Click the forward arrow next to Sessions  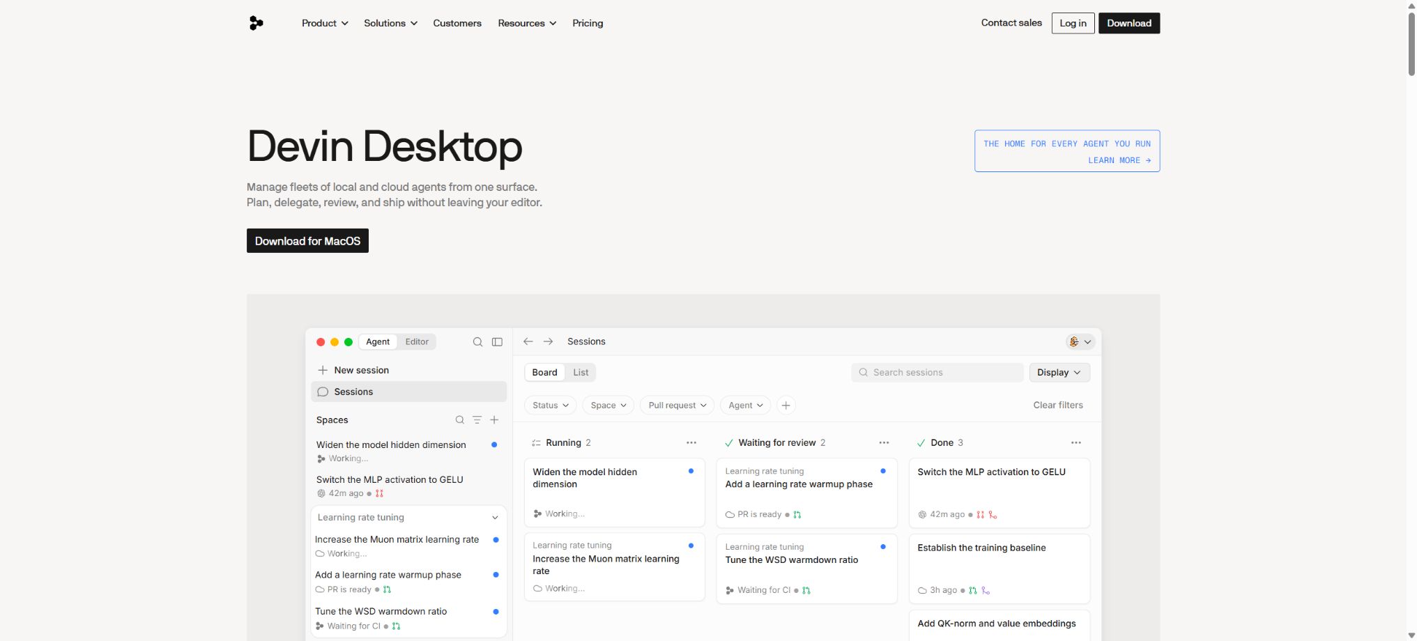(x=549, y=341)
